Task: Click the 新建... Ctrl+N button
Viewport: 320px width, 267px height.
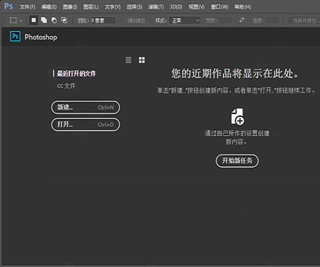Action: point(85,107)
